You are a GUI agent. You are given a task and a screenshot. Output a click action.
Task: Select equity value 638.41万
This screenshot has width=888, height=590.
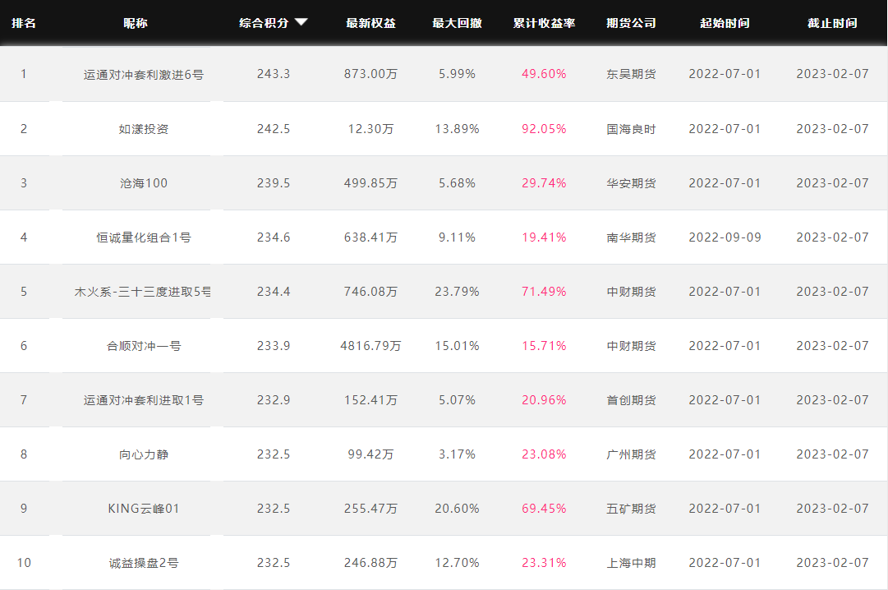click(x=371, y=237)
